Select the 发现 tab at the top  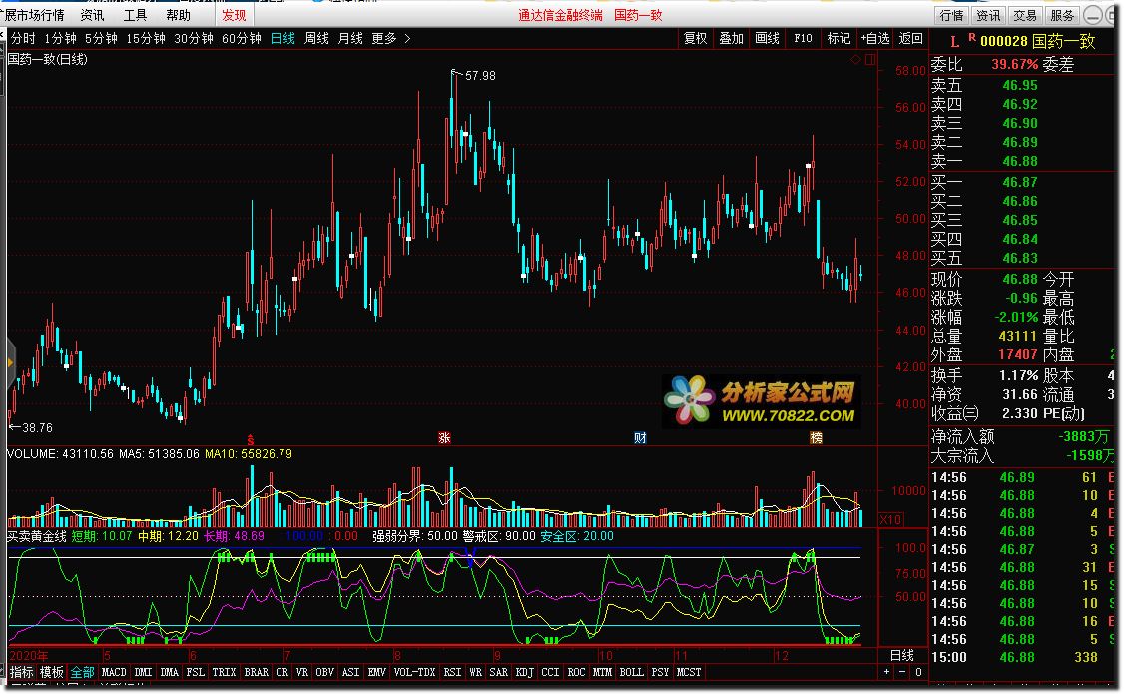pyautogui.click(x=234, y=15)
